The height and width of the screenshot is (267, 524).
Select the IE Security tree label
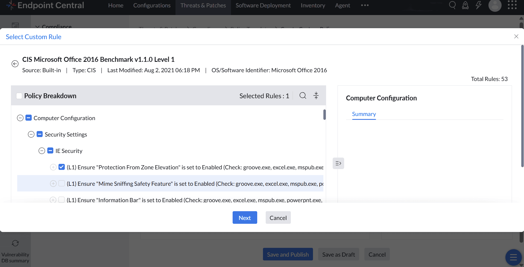(x=69, y=151)
